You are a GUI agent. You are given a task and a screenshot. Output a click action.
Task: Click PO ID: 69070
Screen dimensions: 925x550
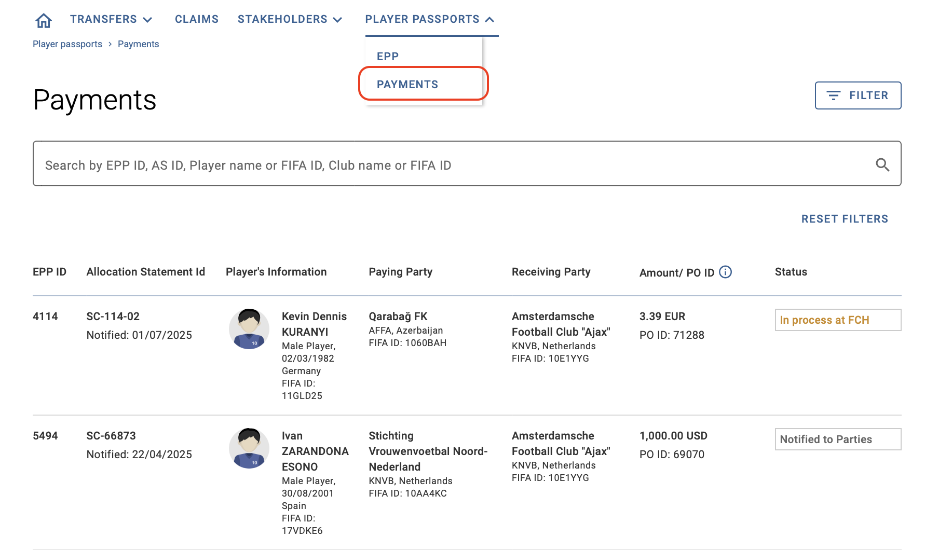coord(672,455)
